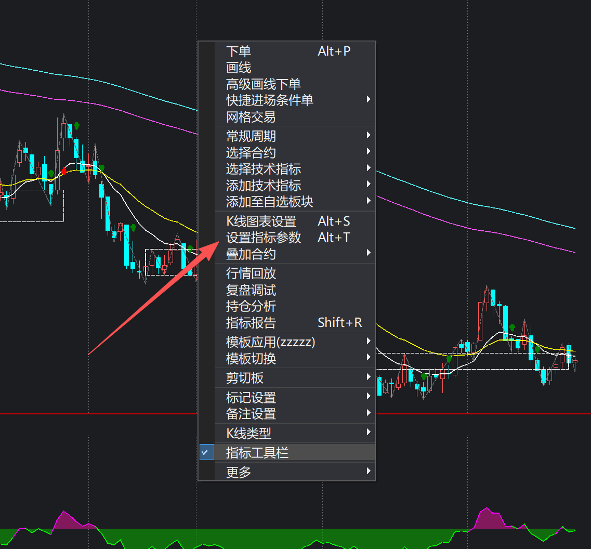Open 设置指标参数 indicator parameters
Image resolution: width=591 pixels, height=549 pixels.
[263, 238]
